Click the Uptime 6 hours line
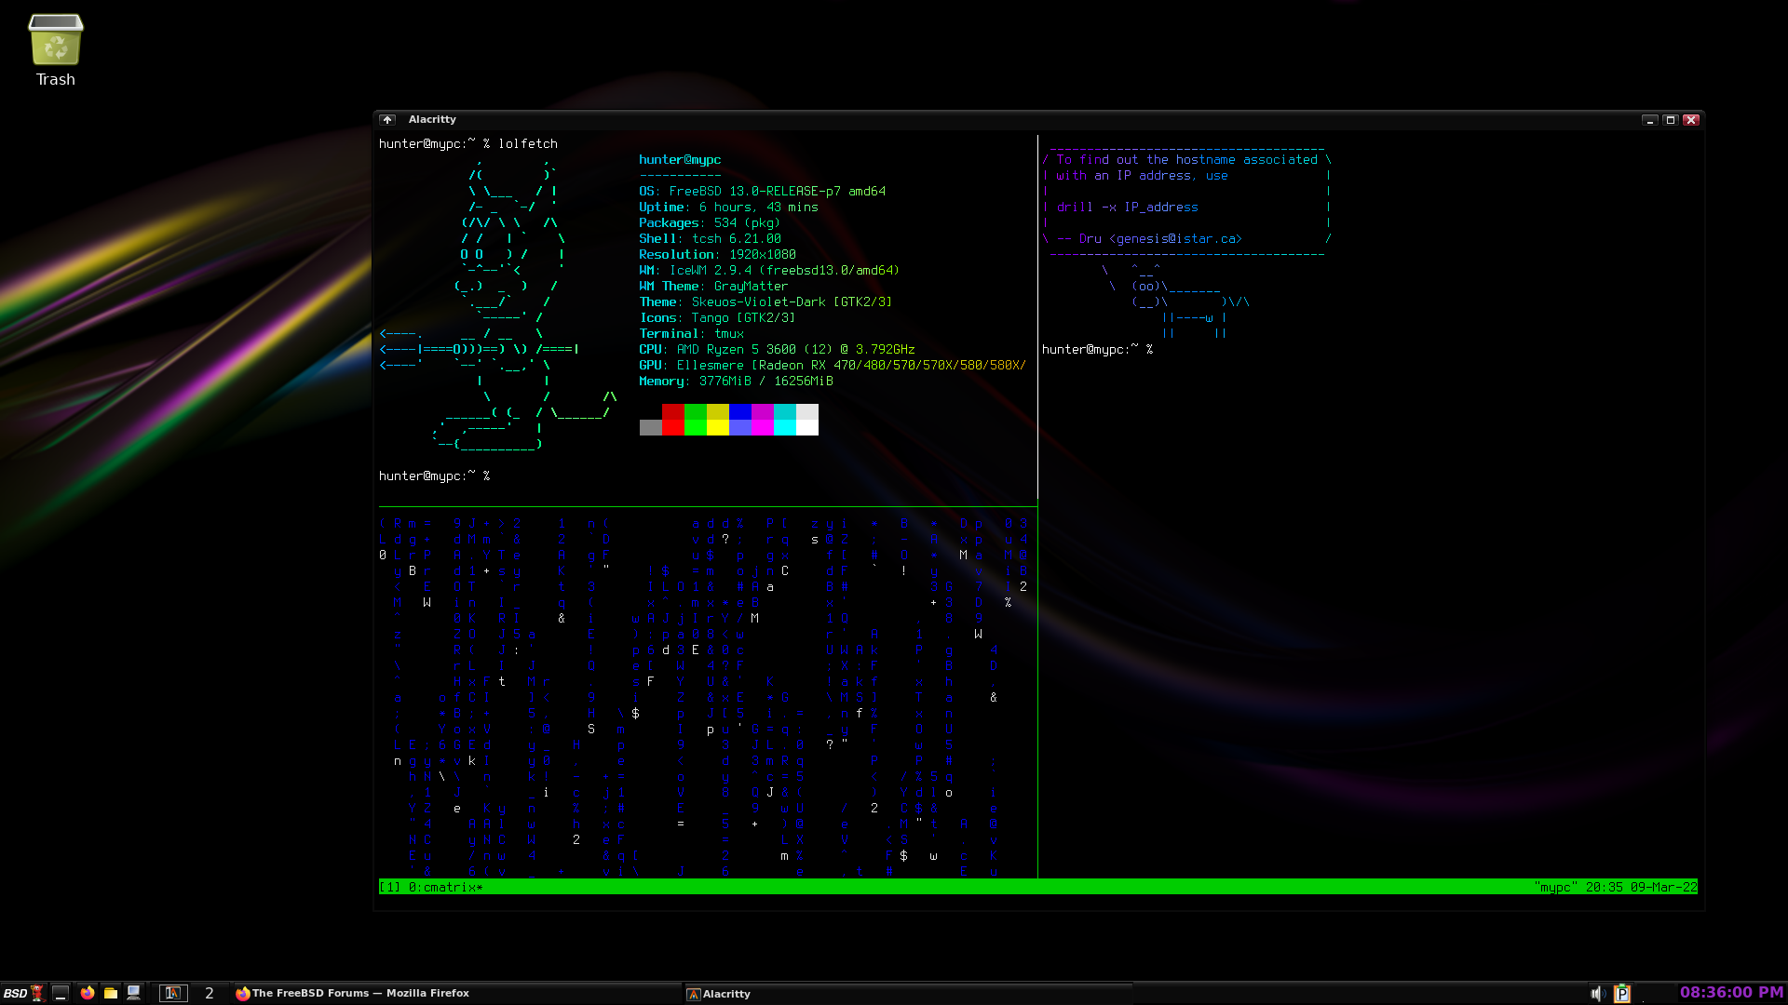 pyautogui.click(x=728, y=207)
